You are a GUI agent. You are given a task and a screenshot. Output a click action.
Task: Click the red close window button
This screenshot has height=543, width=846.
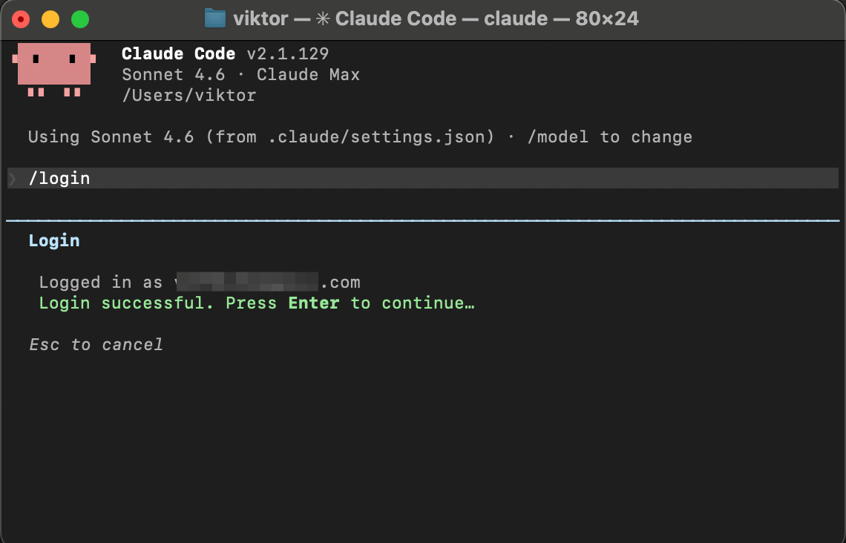[x=21, y=19]
